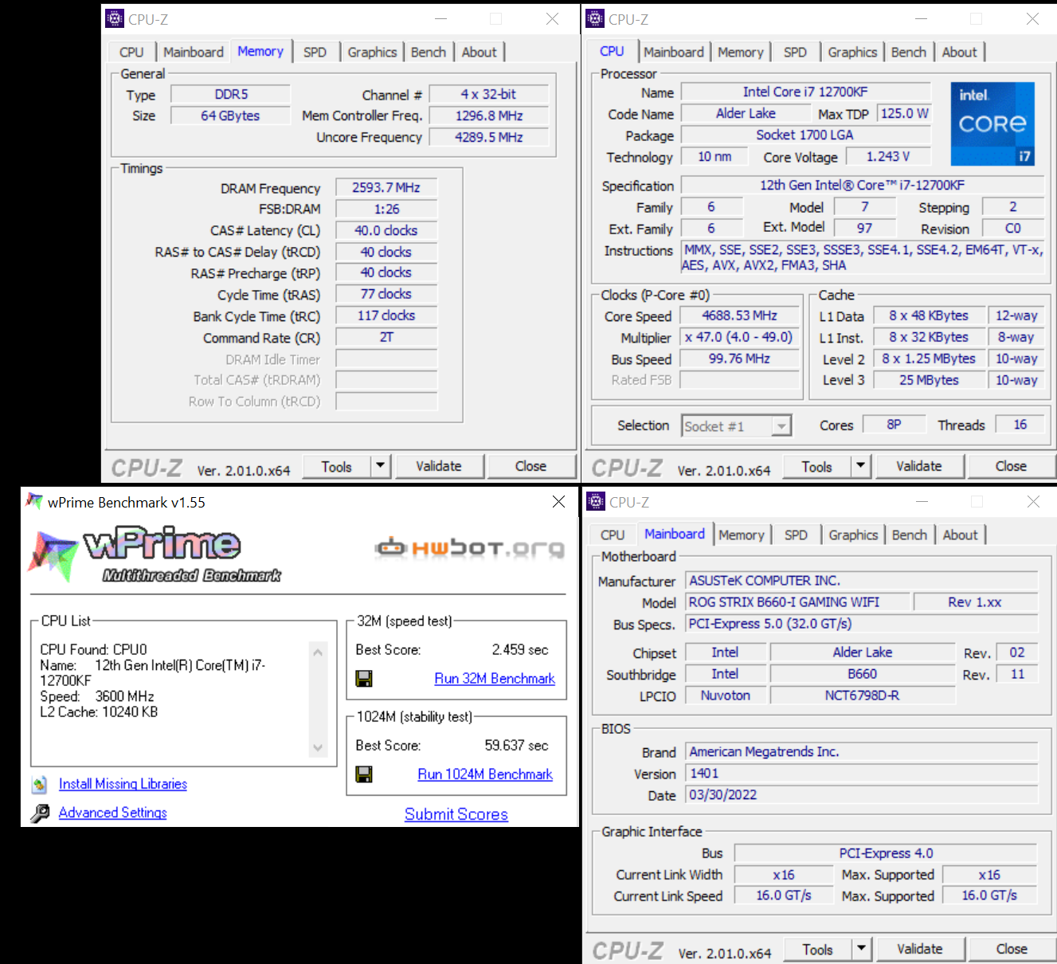Click Validate in the Mainboard window
Screen dimensions: 1057x964
pyautogui.click(x=920, y=949)
